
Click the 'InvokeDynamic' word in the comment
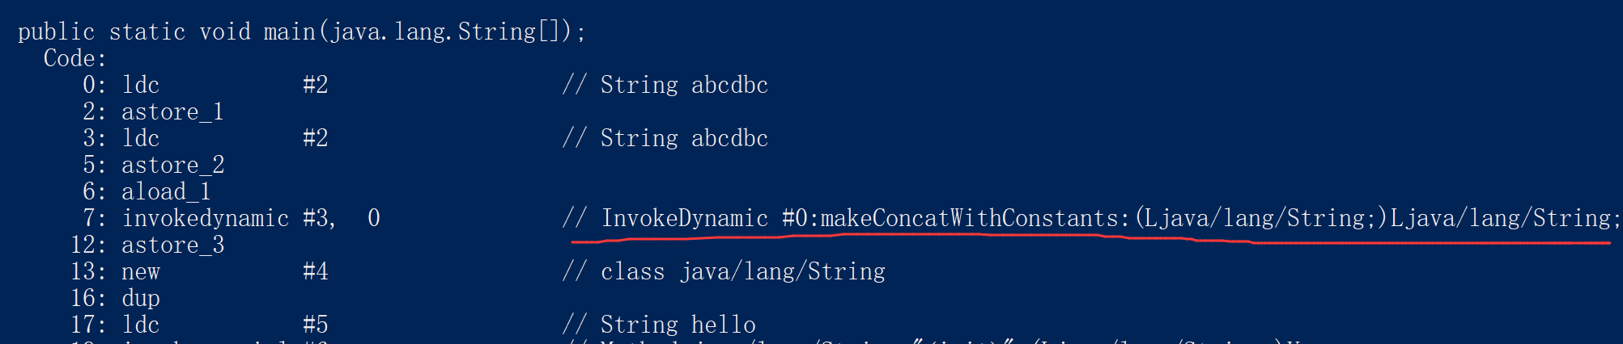point(684,218)
